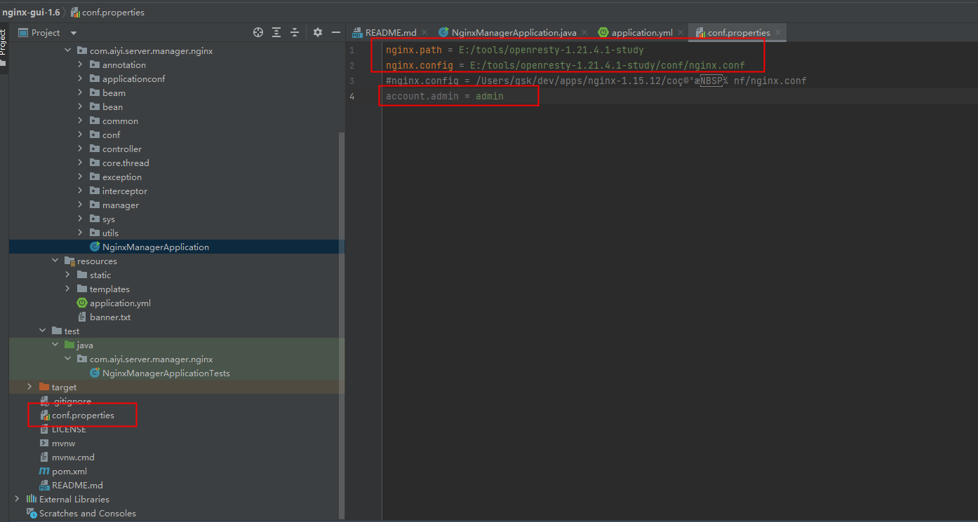The height and width of the screenshot is (522, 978).
Task: Select NginxManagerApplicationTests class
Action: [166, 373]
